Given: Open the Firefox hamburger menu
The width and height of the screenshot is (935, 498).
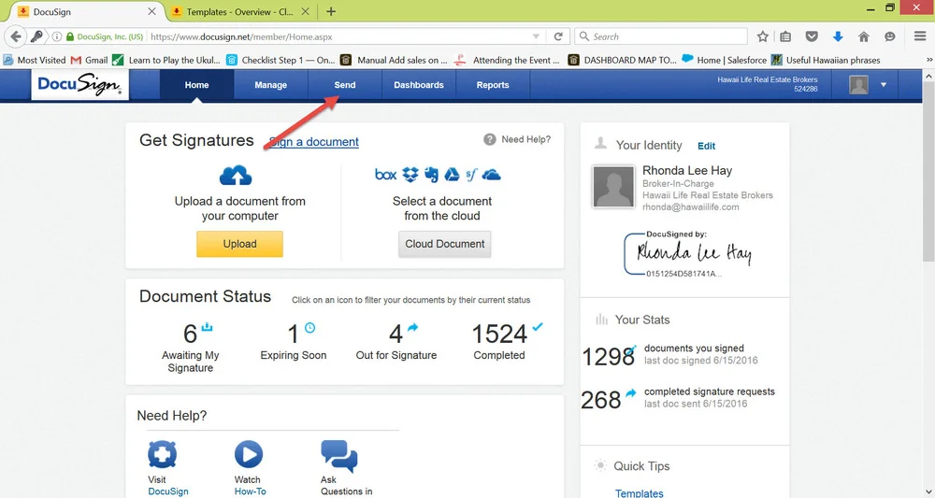Looking at the screenshot, I should tap(920, 36).
